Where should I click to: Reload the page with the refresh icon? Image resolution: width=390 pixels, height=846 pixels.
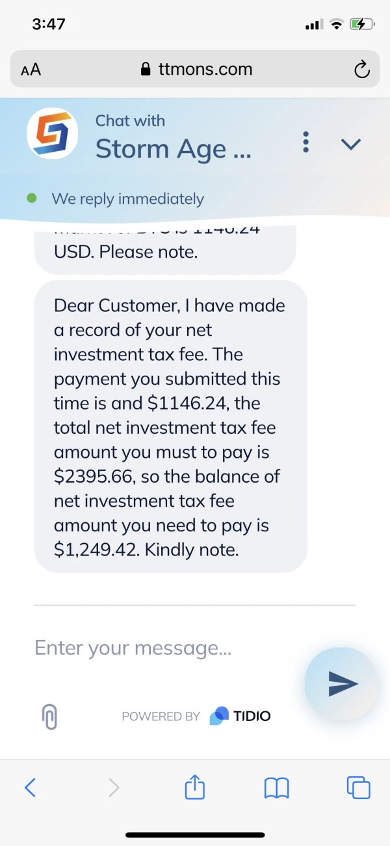[361, 70]
